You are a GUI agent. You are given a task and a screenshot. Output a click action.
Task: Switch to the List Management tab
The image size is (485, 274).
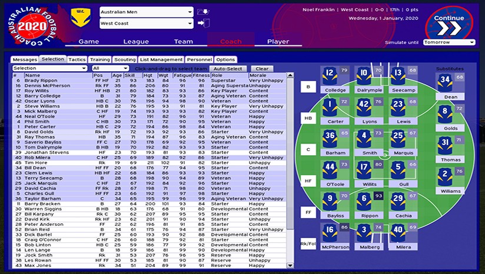[161, 59]
